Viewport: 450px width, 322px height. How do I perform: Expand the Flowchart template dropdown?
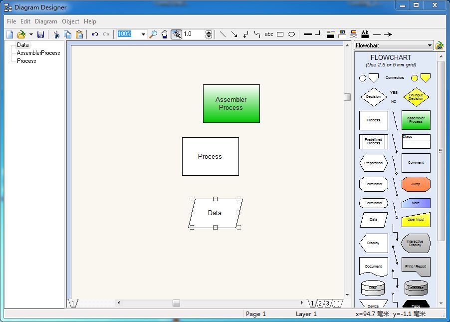430,45
